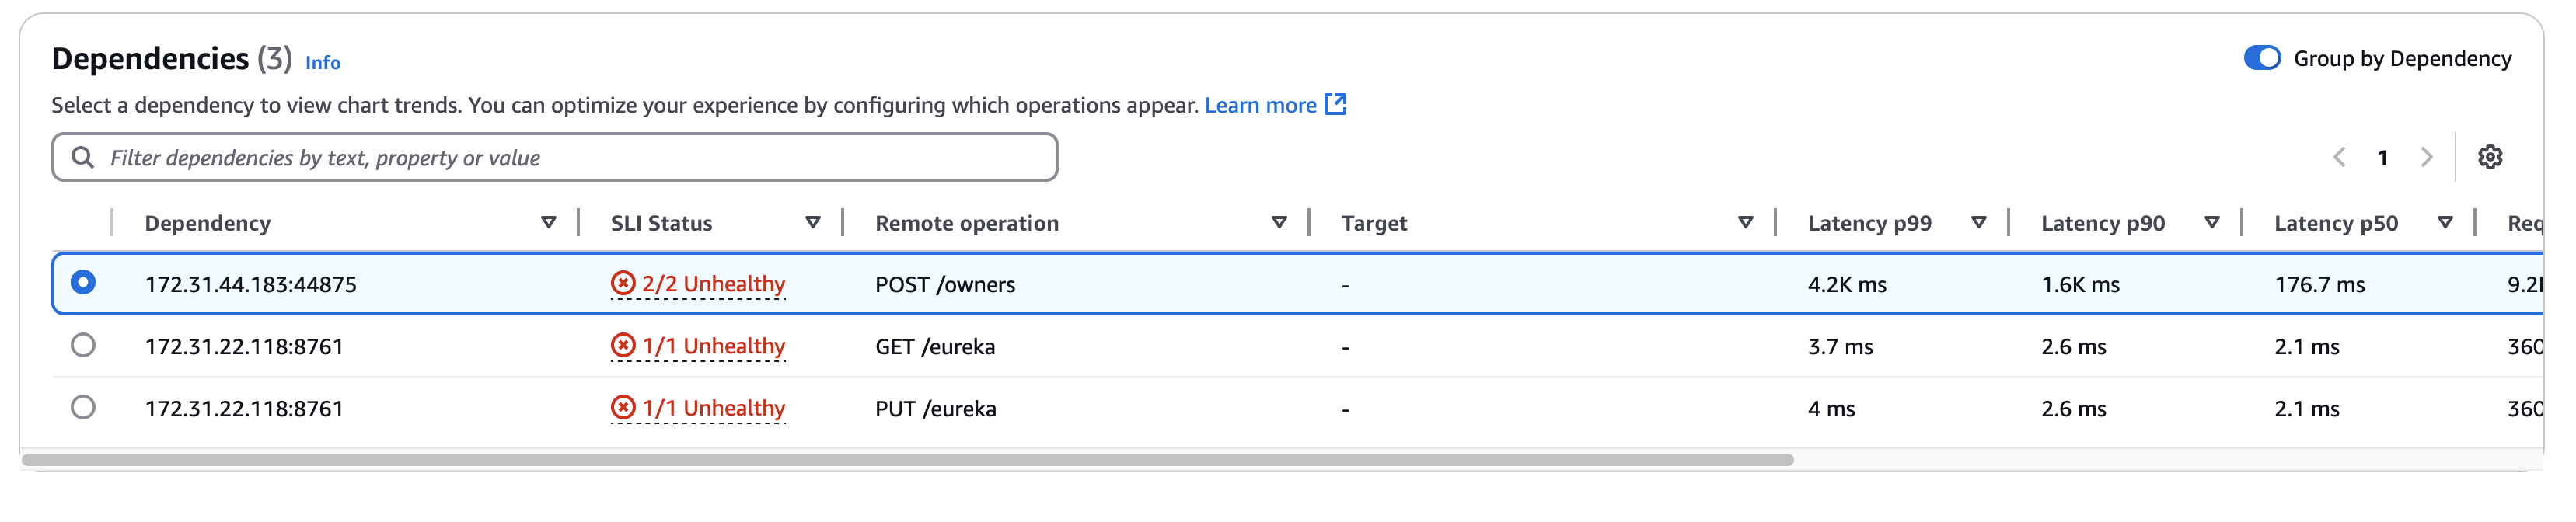Viewport: 2576px width, 522px height.
Task: Open table preferences gear icon
Action: click(2489, 157)
